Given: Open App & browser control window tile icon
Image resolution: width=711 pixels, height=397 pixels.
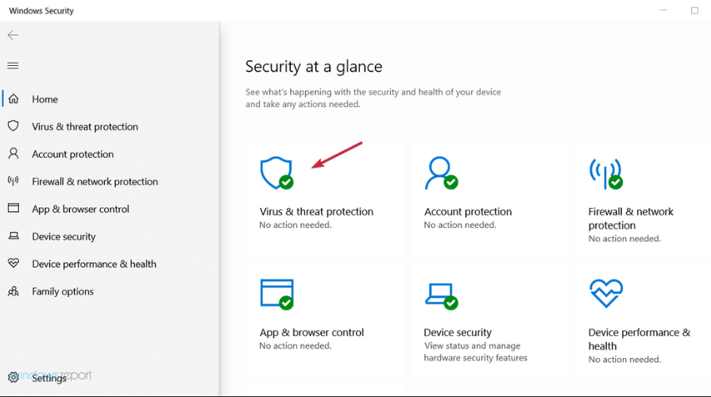Looking at the screenshot, I should [x=276, y=294].
